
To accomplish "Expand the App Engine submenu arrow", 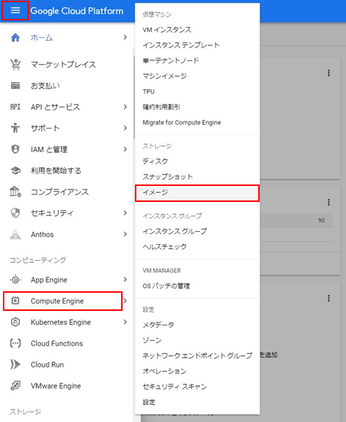I will (x=125, y=280).
